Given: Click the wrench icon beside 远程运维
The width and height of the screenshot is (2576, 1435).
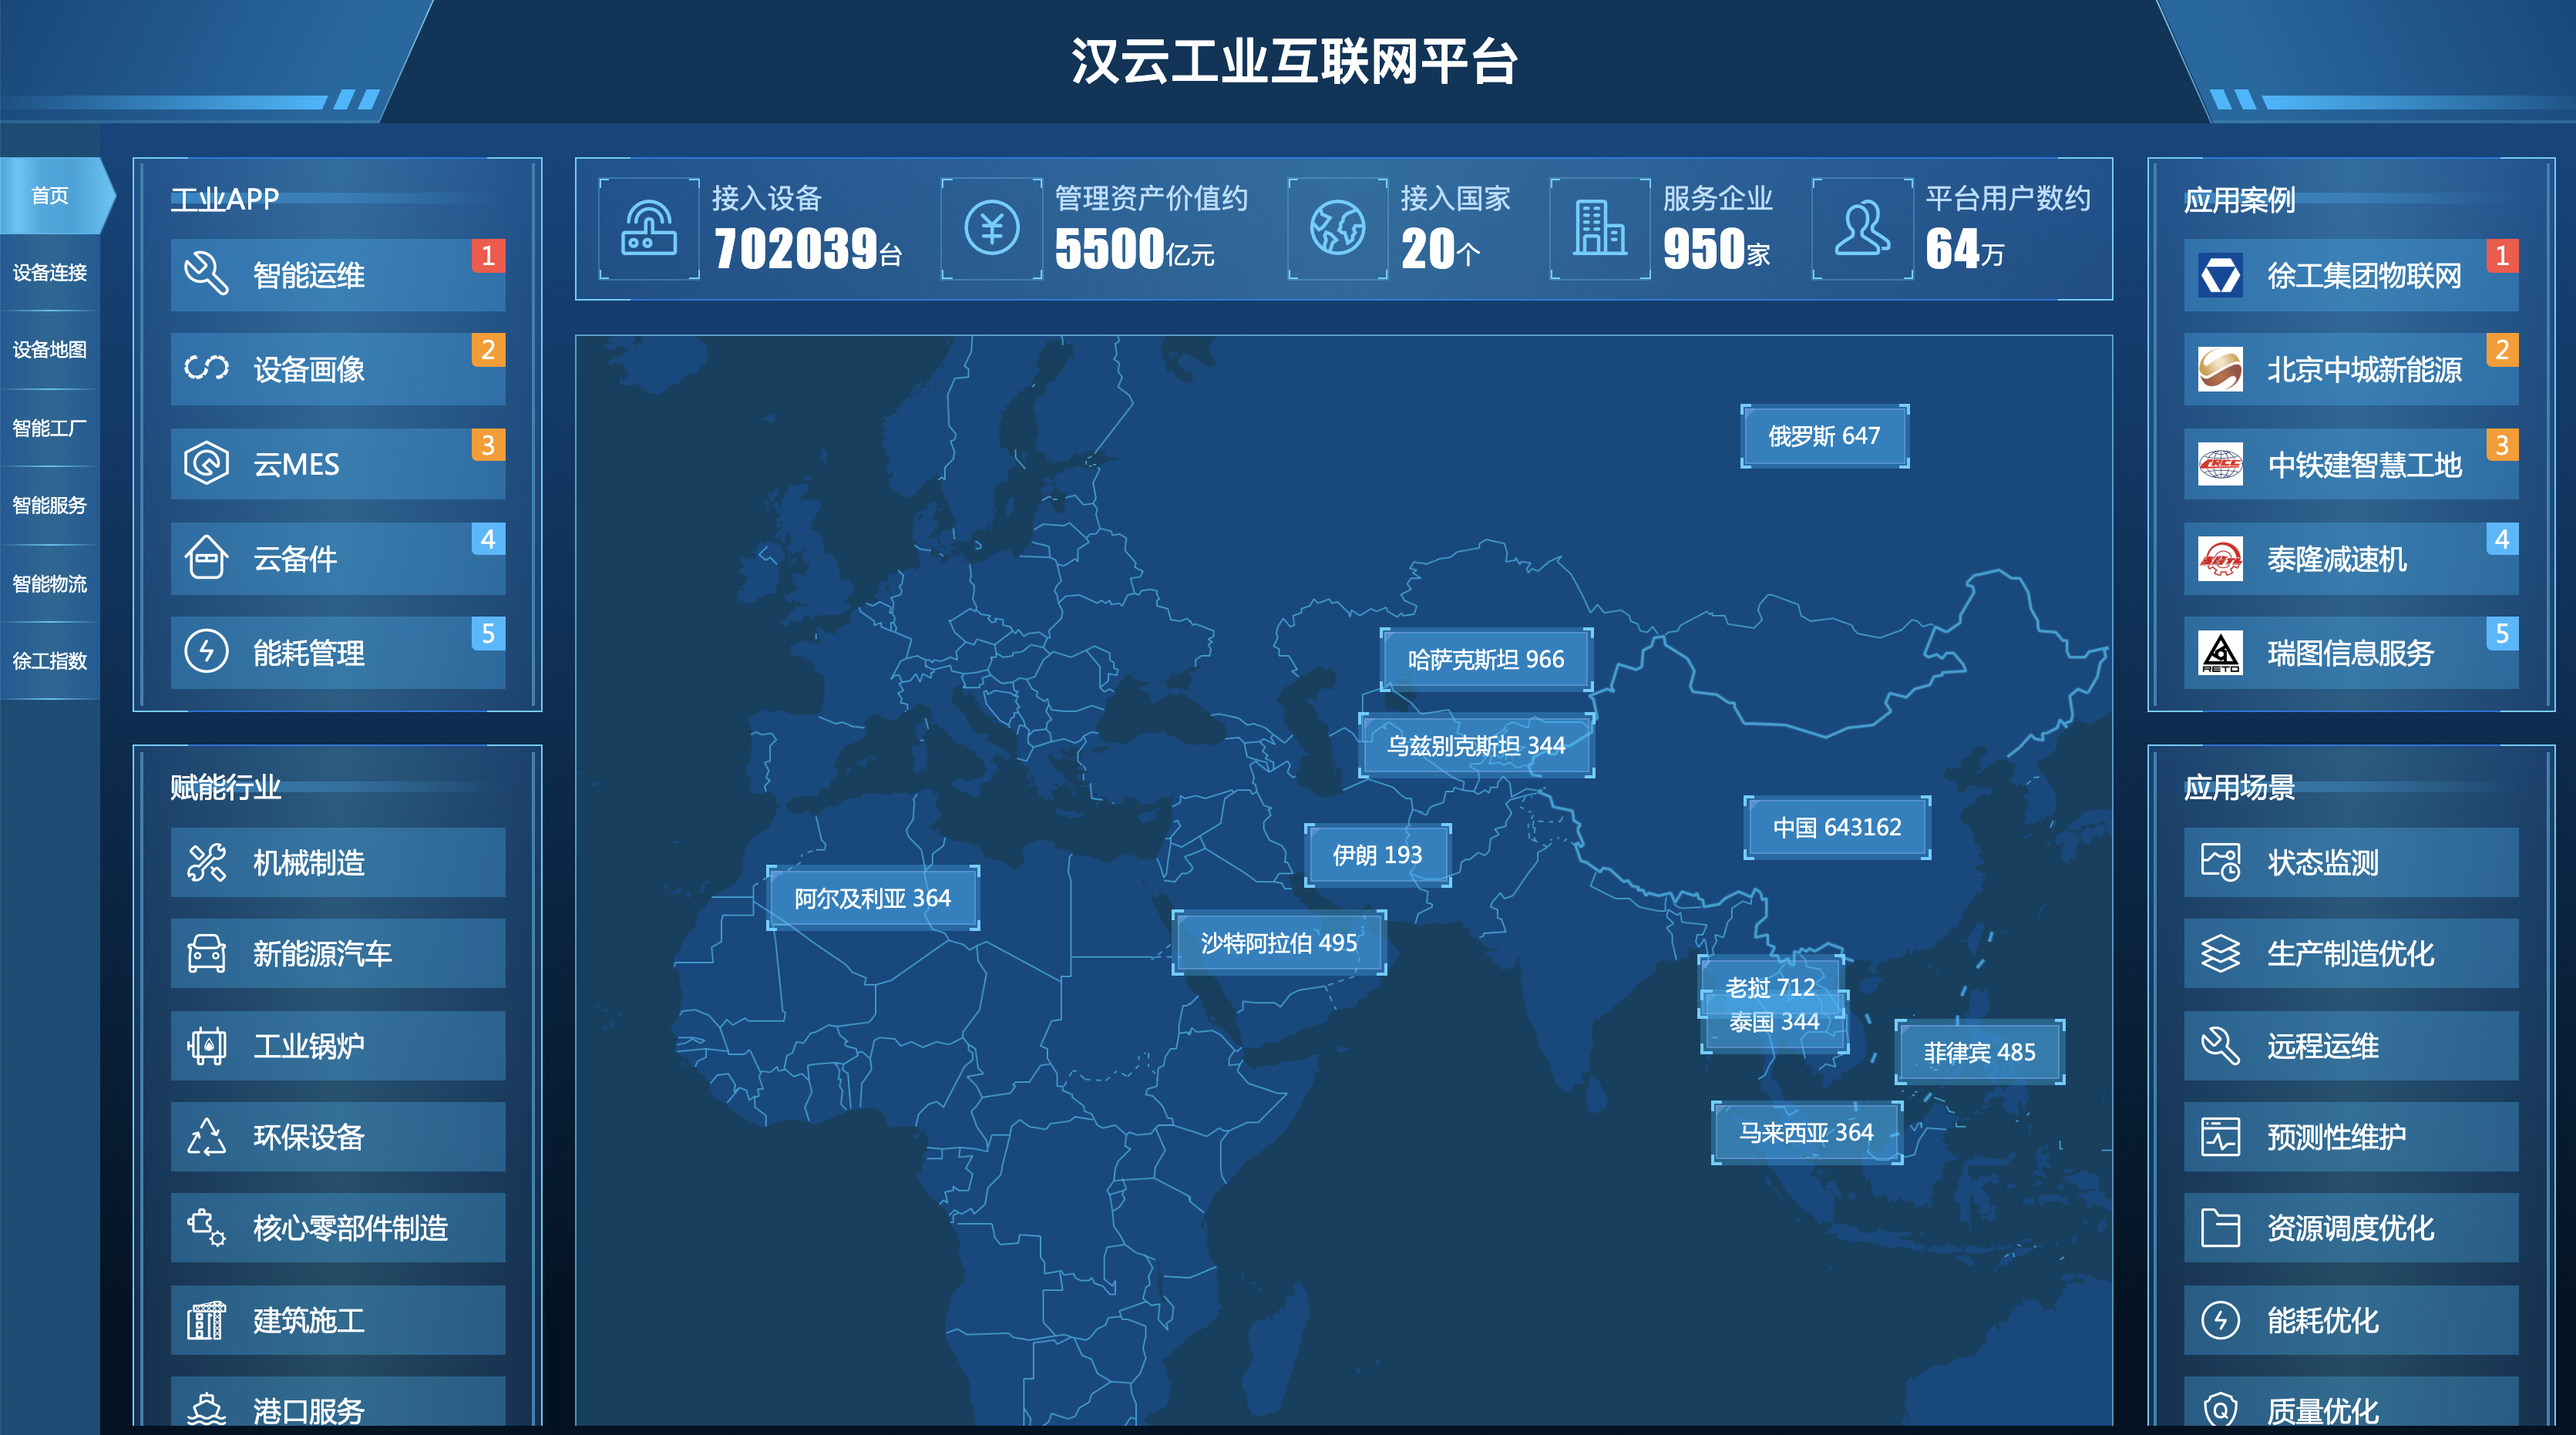Looking at the screenshot, I should [x=2220, y=1045].
